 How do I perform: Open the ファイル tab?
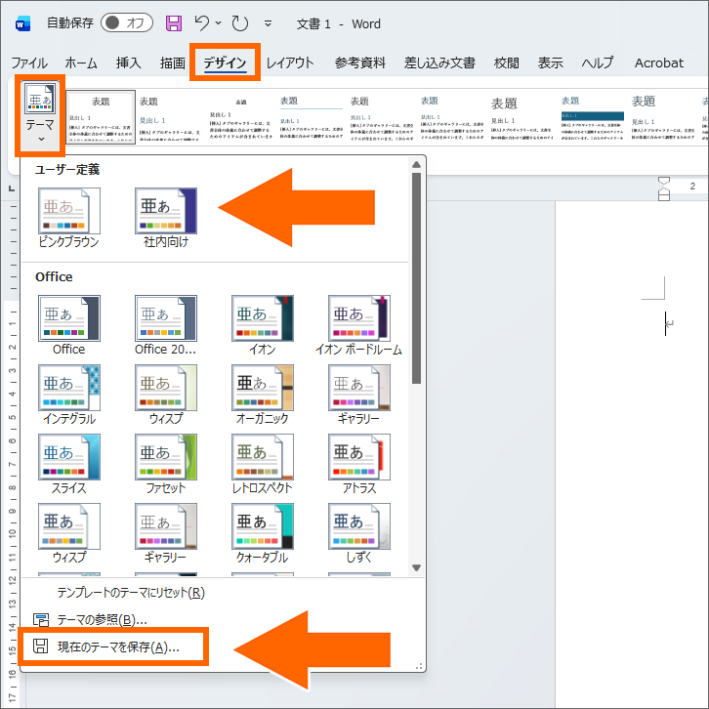coord(29,63)
